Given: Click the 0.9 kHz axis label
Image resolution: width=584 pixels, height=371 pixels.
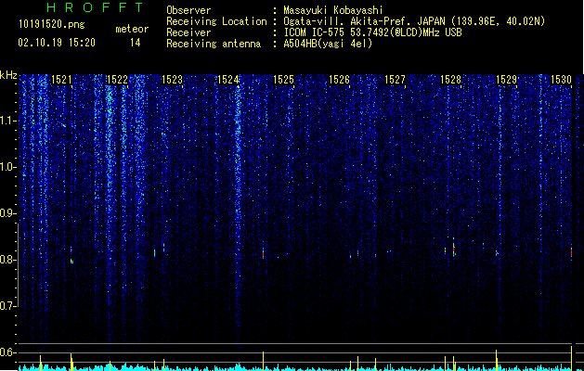Looking at the screenshot, I should click(8, 213).
